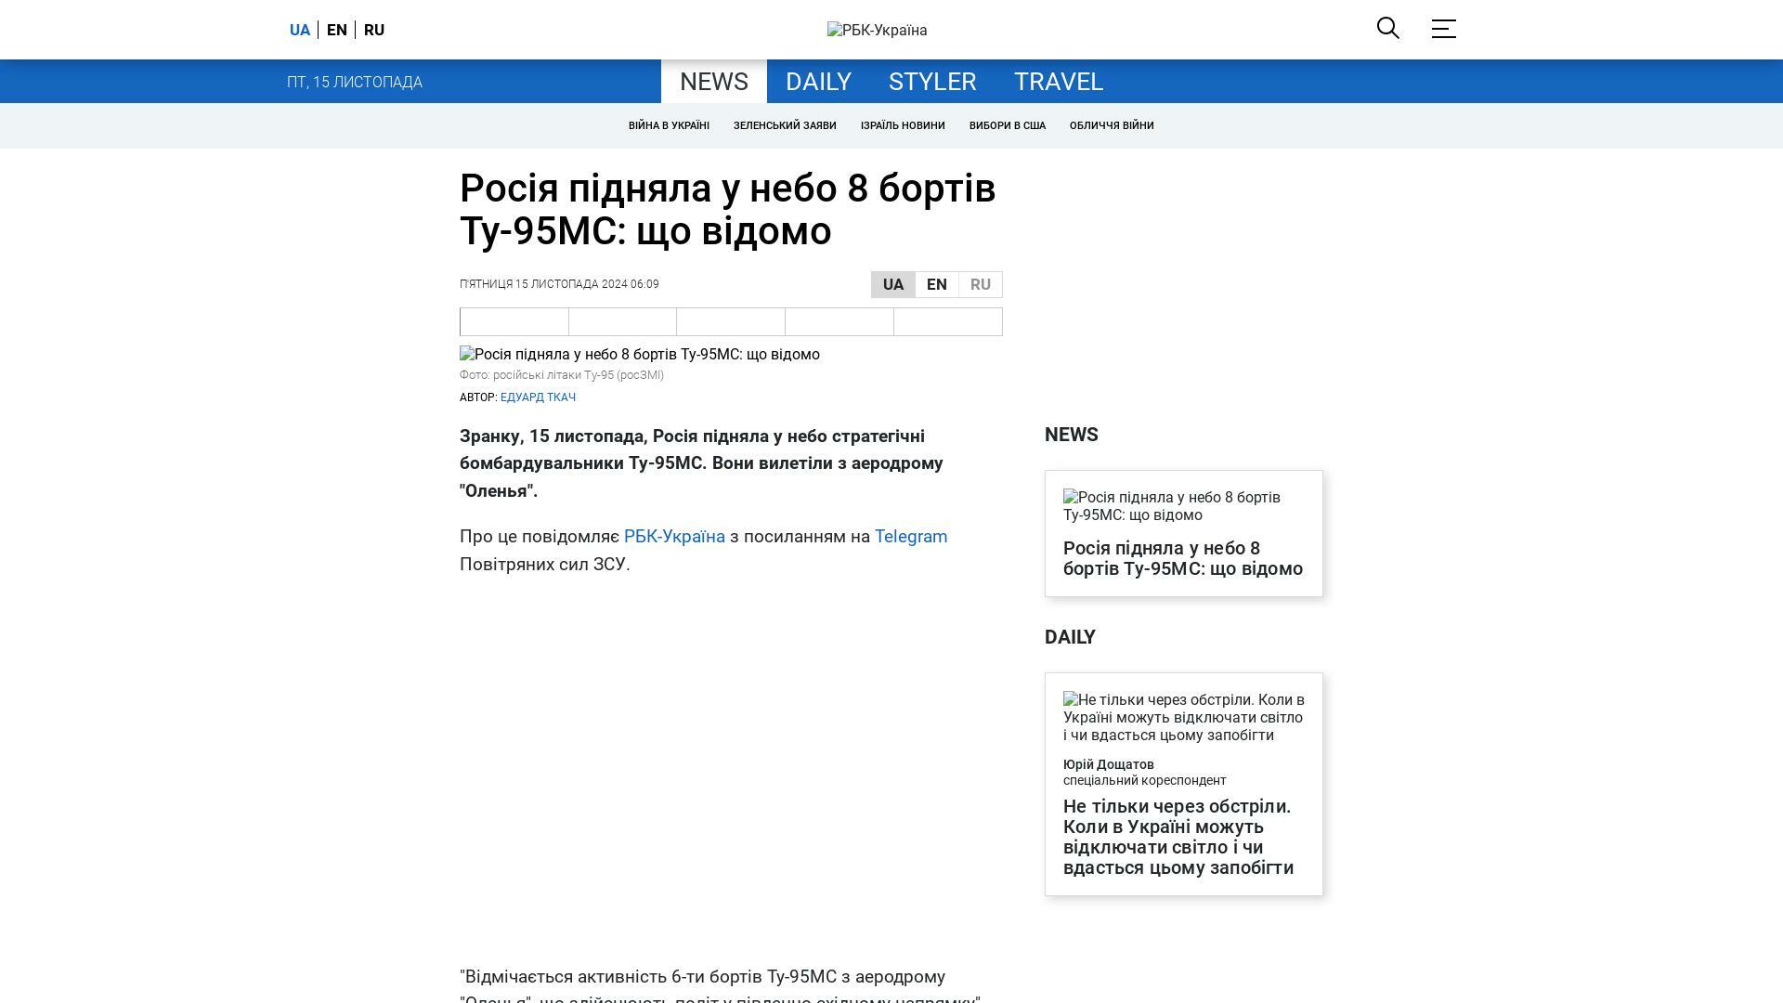Image resolution: width=1783 pixels, height=1003 pixels.
Task: Select RU article language toggle
Action: click(x=981, y=284)
